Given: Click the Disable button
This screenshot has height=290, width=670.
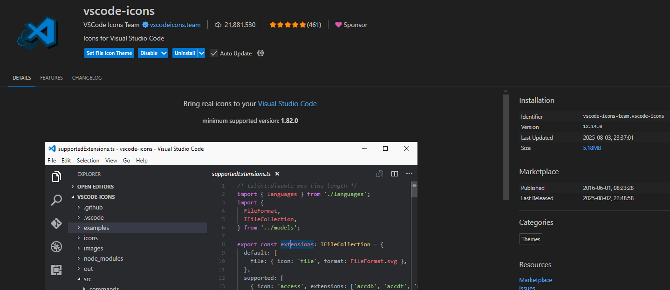Looking at the screenshot, I should pos(149,53).
